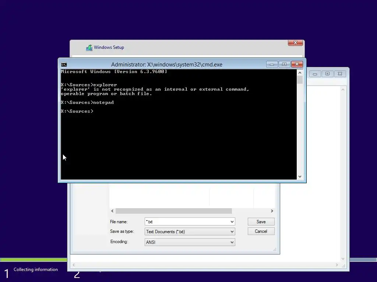Click the Notepad window resize grip

[343, 266]
